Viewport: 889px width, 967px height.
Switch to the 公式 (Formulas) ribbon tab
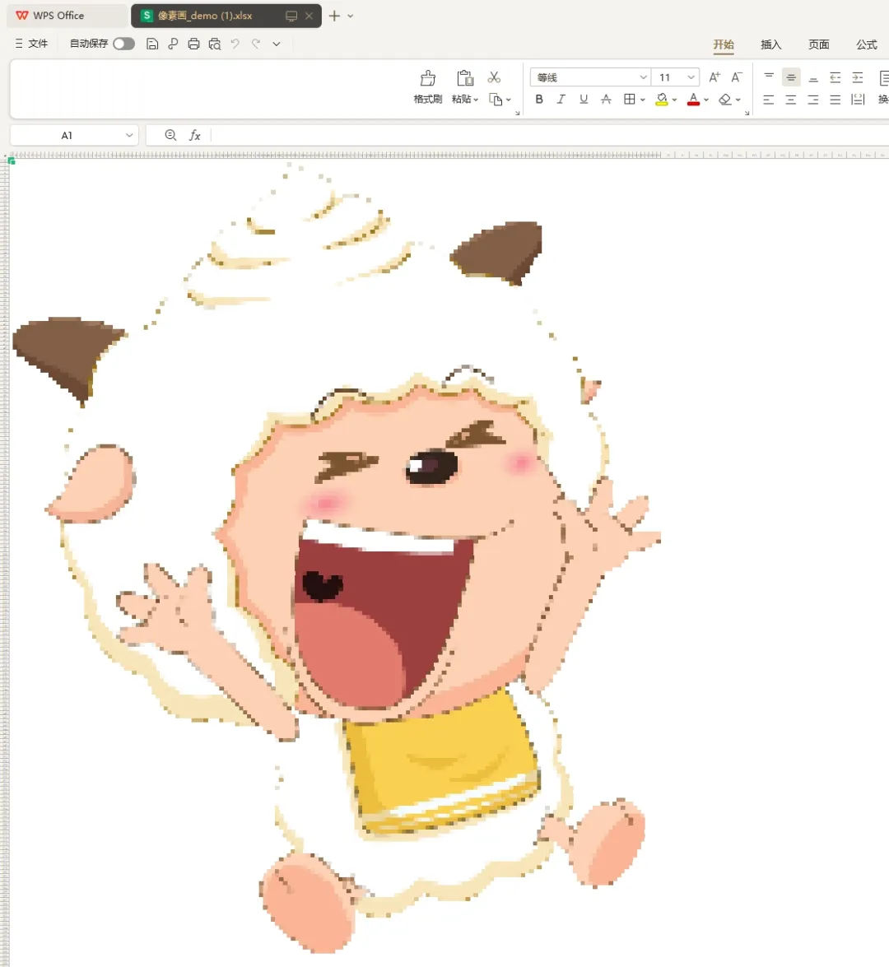tap(866, 44)
